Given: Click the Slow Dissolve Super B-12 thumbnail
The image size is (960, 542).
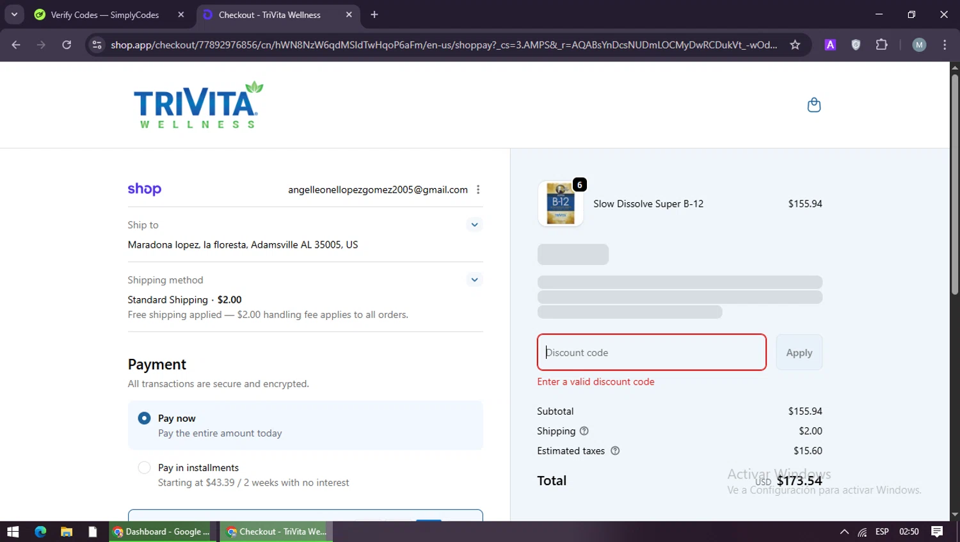Looking at the screenshot, I should coord(561,203).
